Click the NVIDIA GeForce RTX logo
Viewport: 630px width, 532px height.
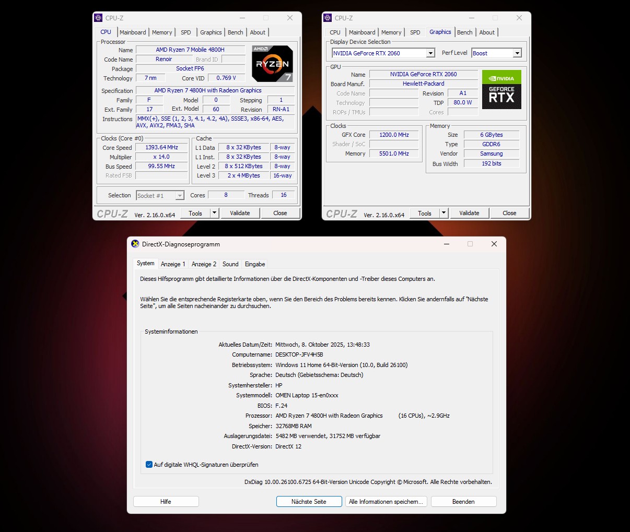(x=501, y=89)
